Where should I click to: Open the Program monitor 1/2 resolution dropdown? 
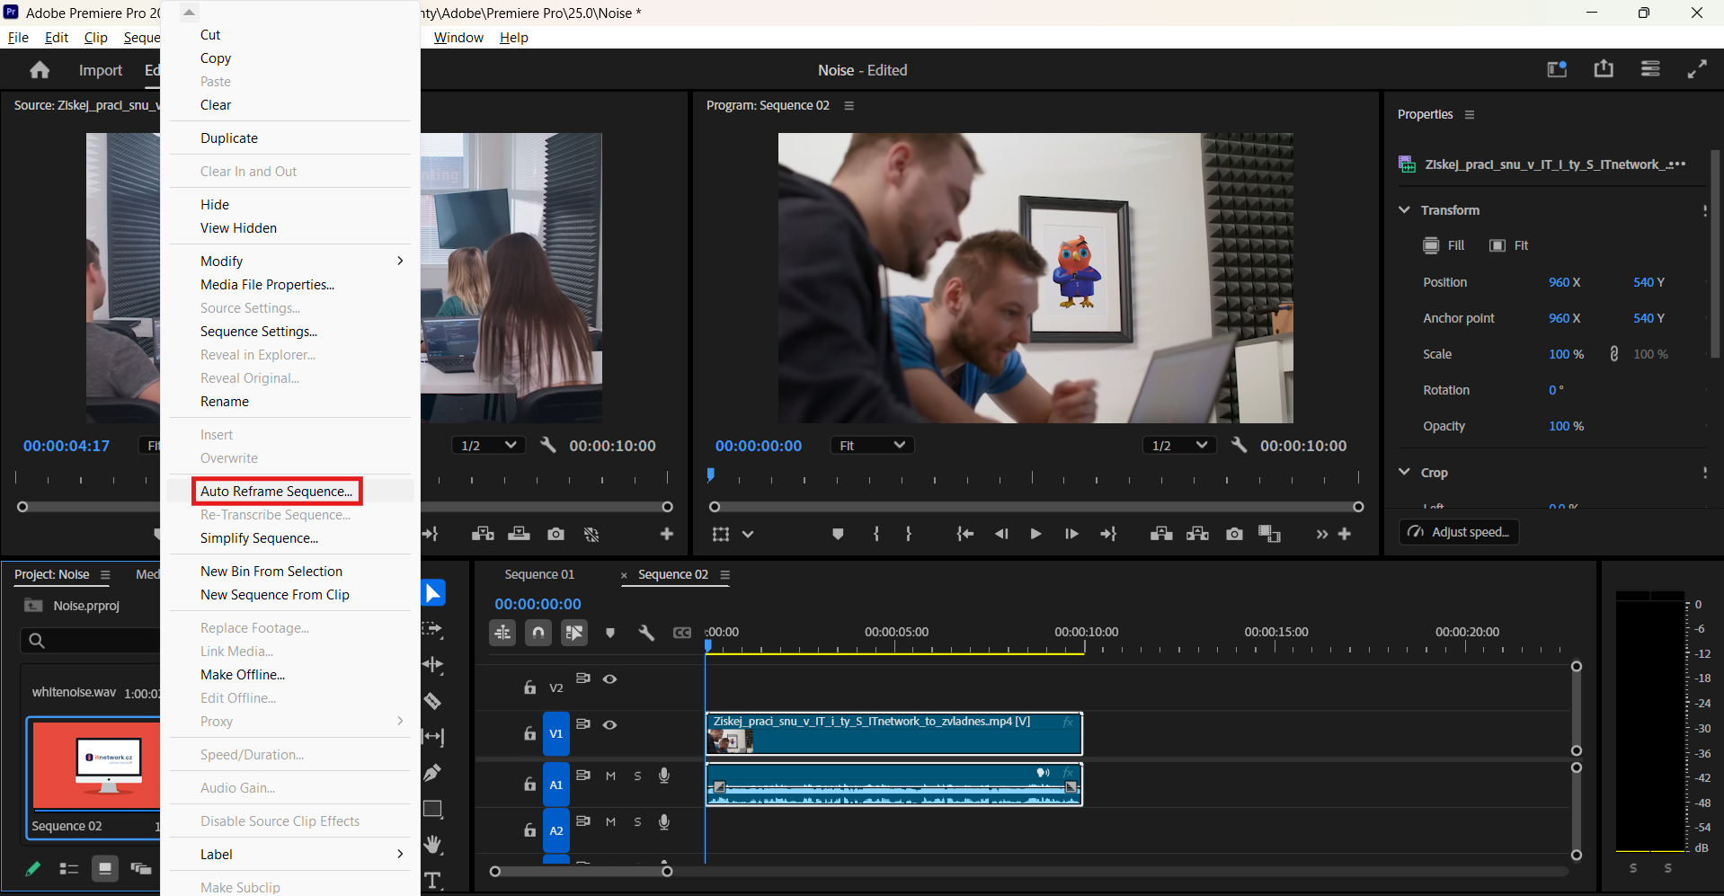tap(1178, 446)
